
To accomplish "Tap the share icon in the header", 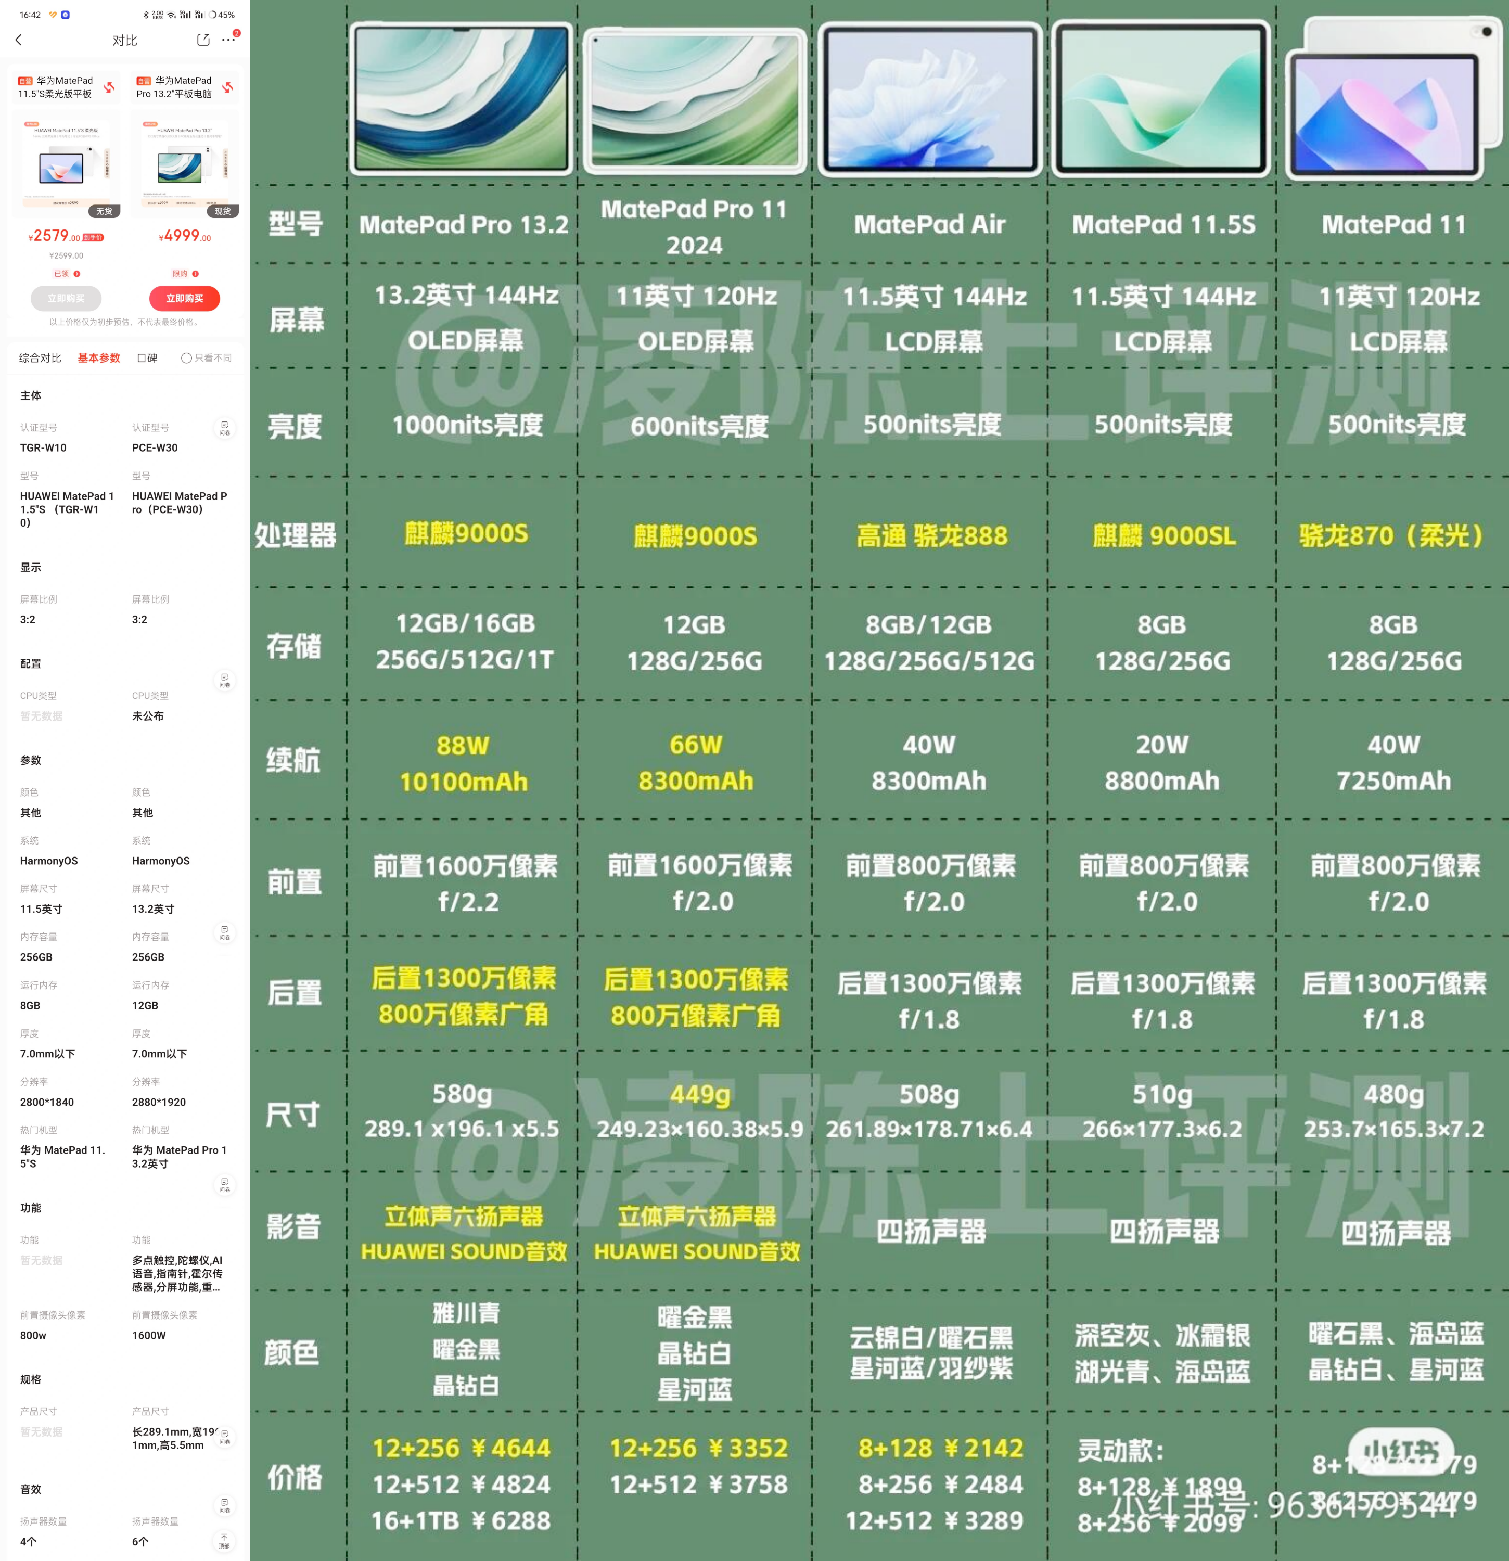I will pyautogui.click(x=203, y=39).
